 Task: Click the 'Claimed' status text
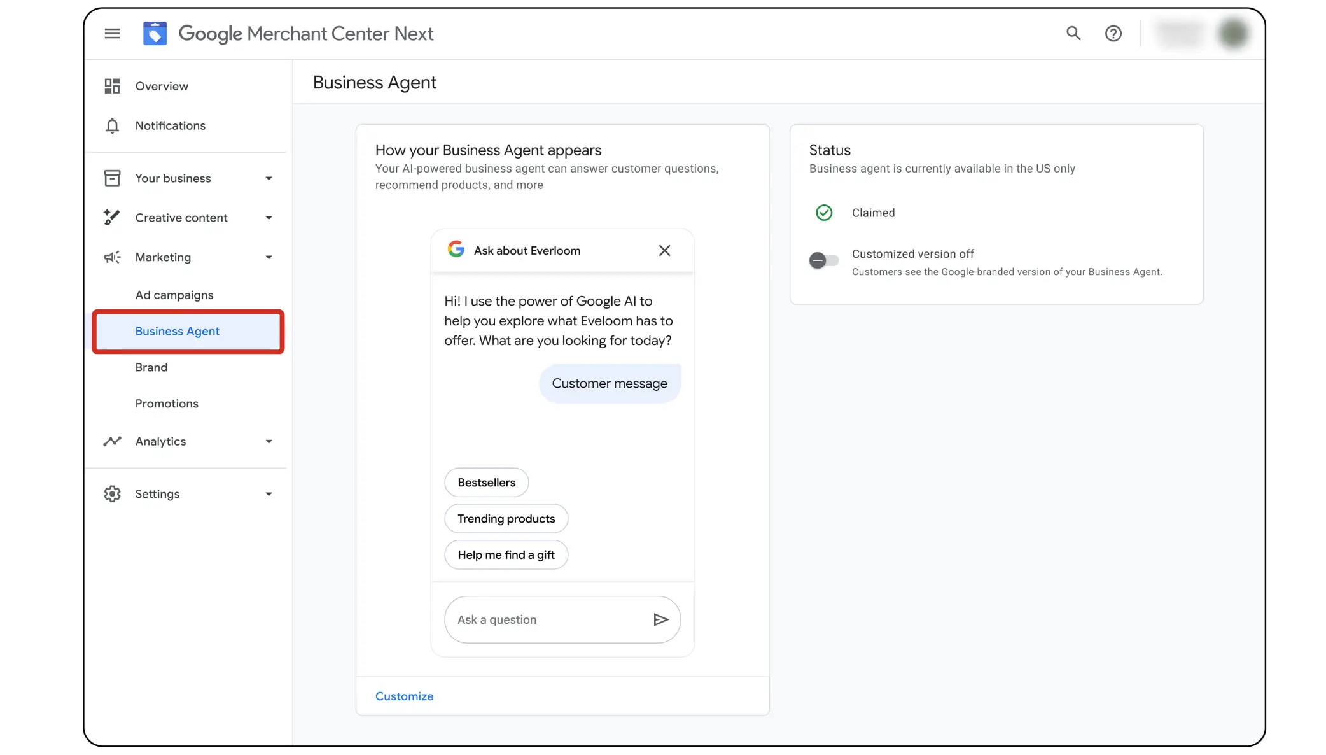(873, 213)
